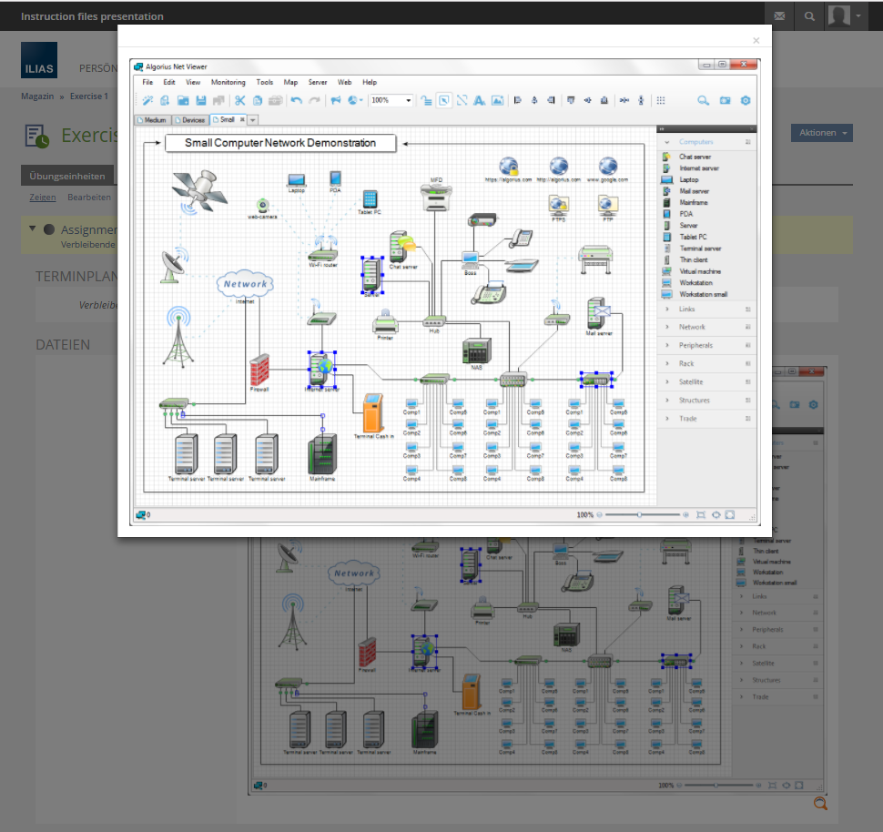Expand the Network category in popup

[706, 328]
